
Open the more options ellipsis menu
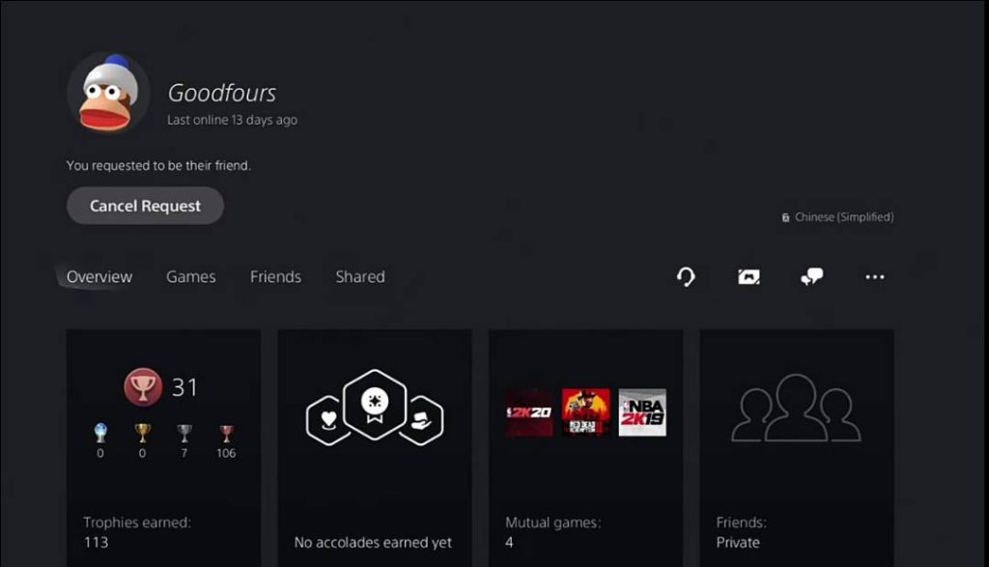(x=874, y=277)
